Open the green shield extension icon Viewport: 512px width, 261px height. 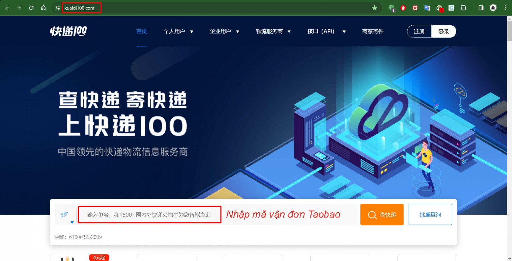point(391,8)
